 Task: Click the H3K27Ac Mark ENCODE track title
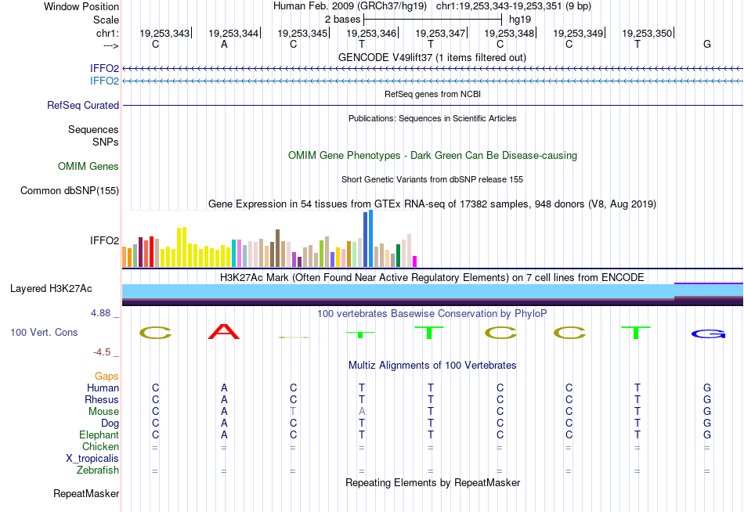click(x=432, y=278)
